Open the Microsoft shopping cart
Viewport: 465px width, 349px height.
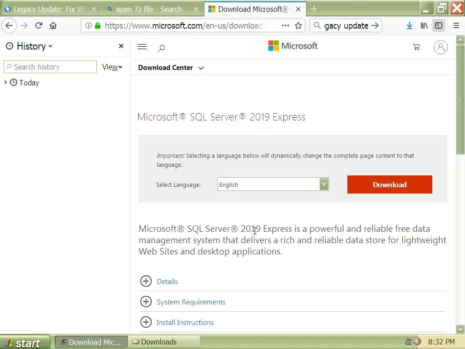416,47
